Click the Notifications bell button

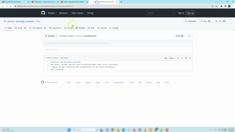191,21
